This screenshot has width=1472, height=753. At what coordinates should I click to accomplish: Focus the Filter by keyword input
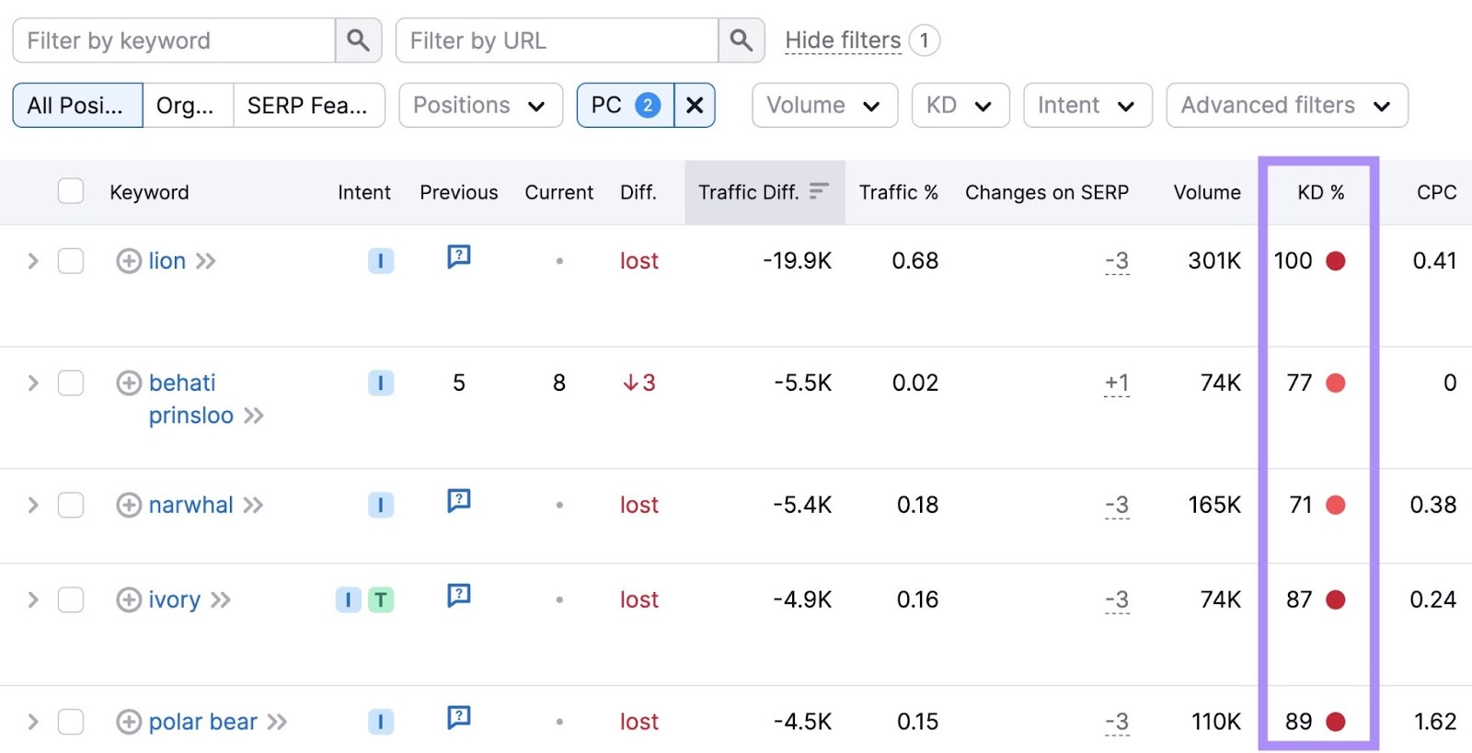click(174, 40)
